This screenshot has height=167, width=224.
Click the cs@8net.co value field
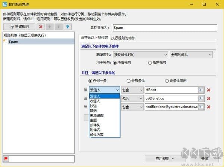[x=171, y=98]
